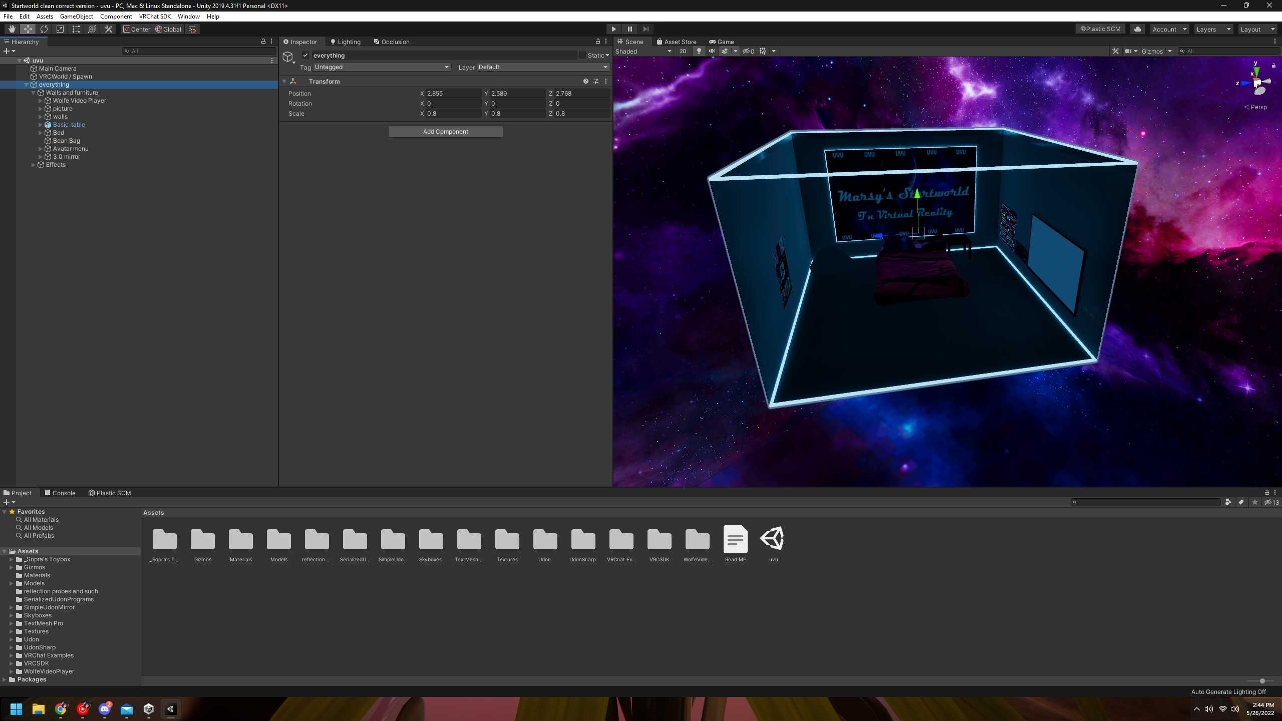Open the VRChat SDK menu
This screenshot has width=1282, height=721.
pyautogui.click(x=155, y=17)
